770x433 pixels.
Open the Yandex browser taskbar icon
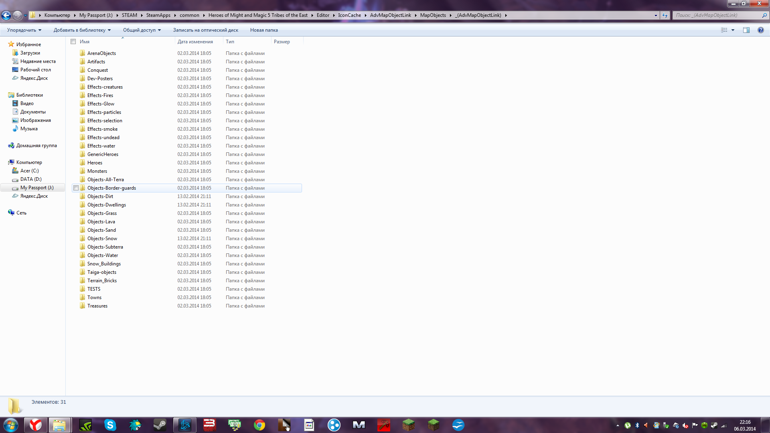tap(36, 425)
